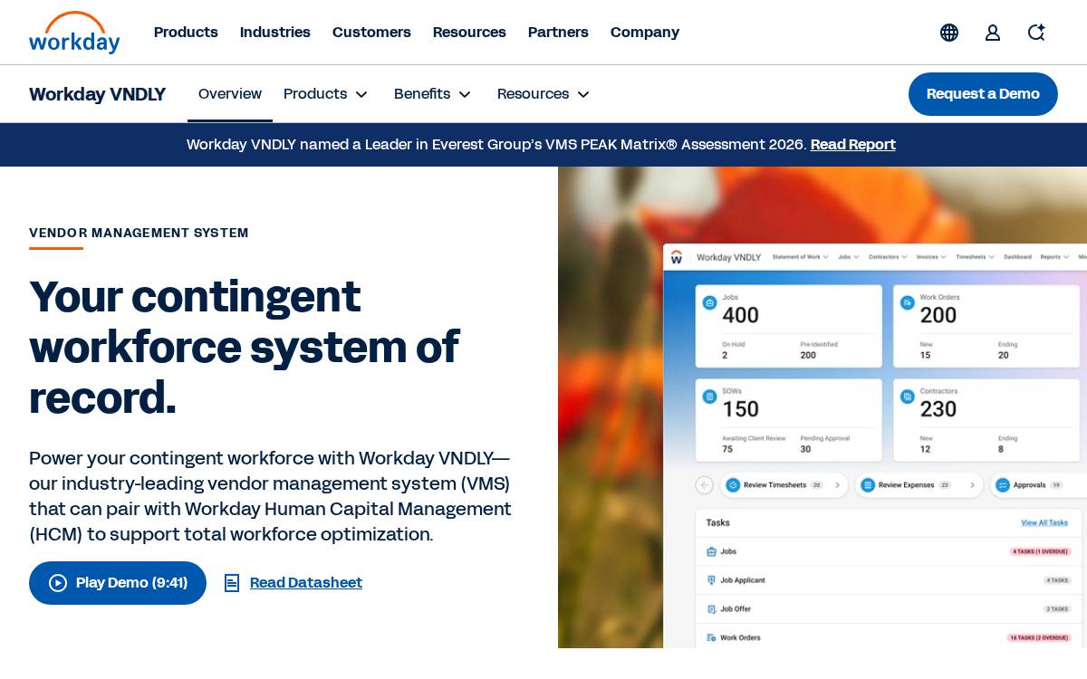Open the search icon with sparkle

1036,33
